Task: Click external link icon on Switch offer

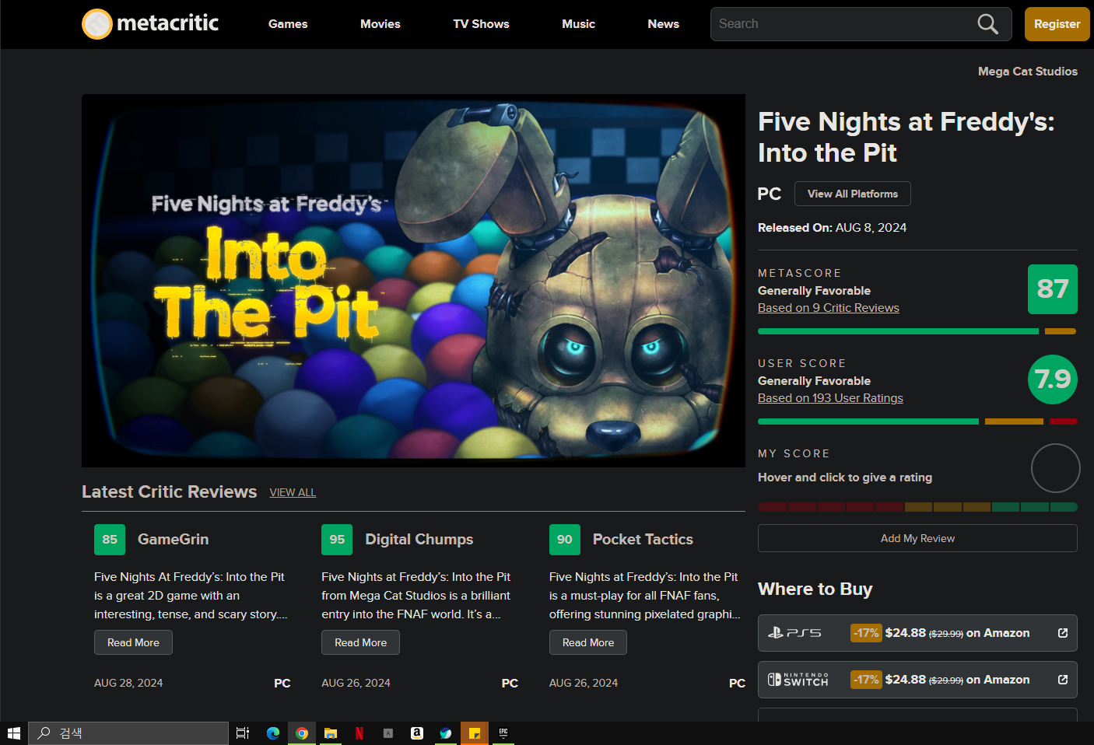Action: pos(1063,680)
